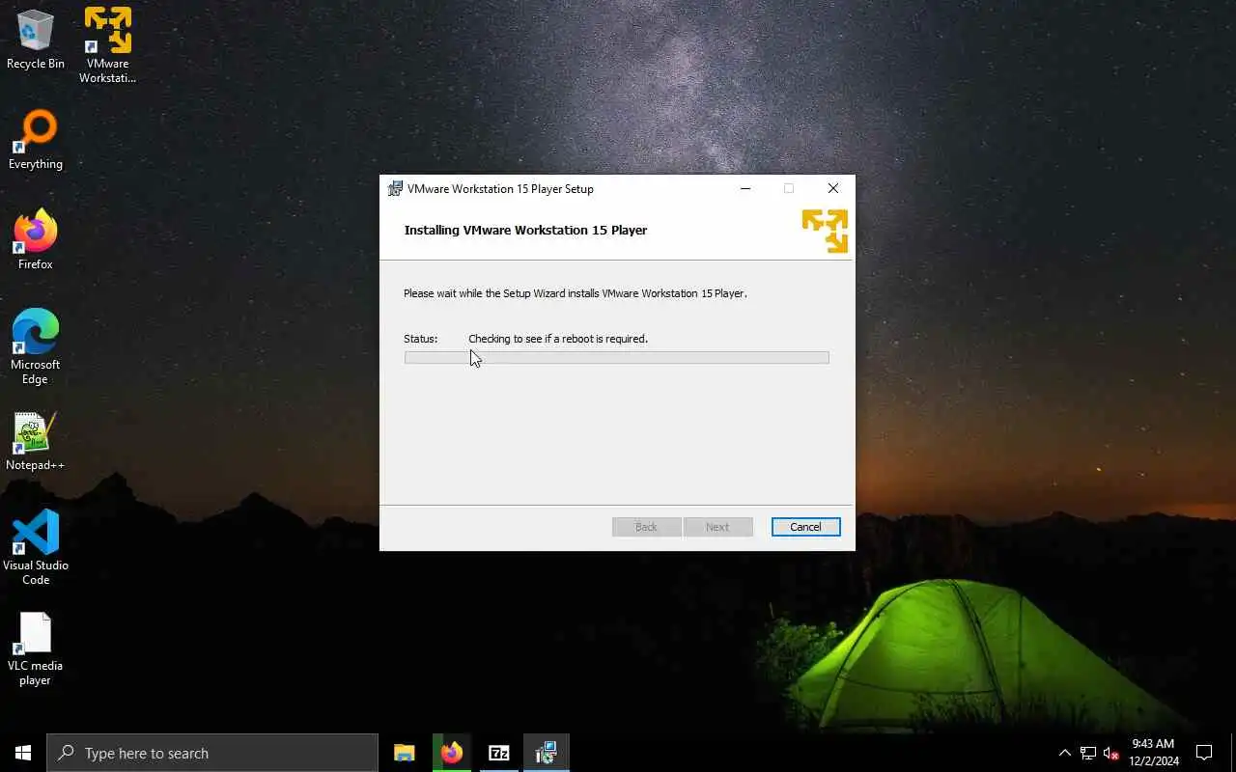
Task: Click the taskbar search box
Action: pos(212,753)
